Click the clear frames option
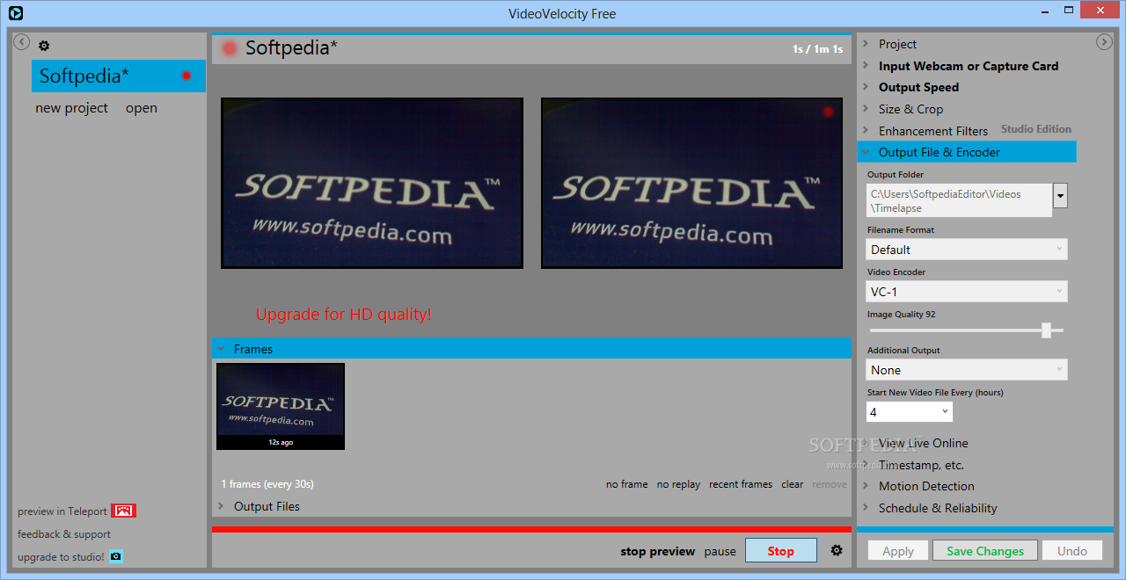Screen dimensions: 1126x580 793,484
